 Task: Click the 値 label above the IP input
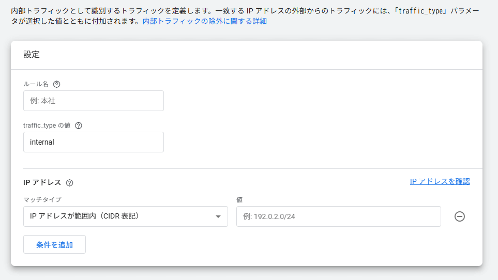(x=239, y=199)
